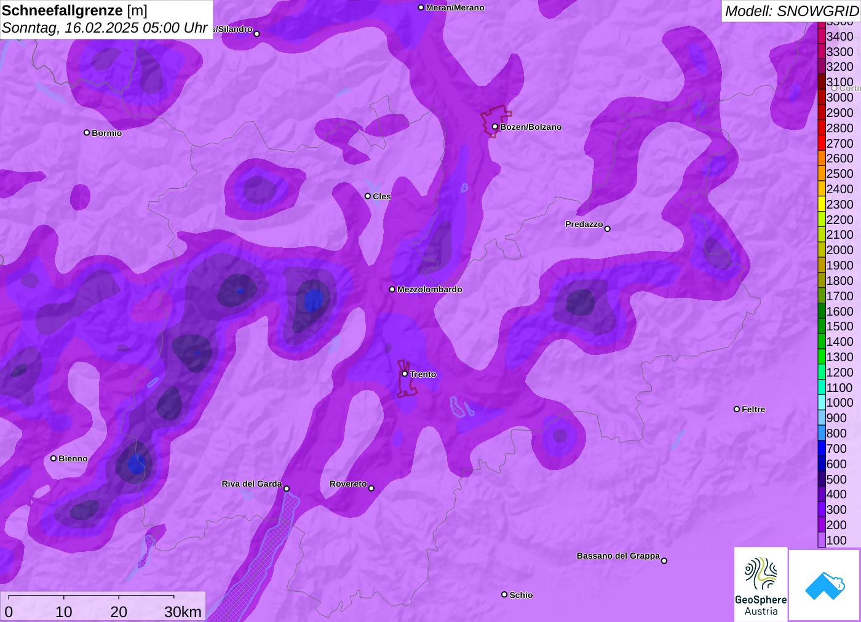
Task: Click the Trento city marker
Action: point(405,374)
